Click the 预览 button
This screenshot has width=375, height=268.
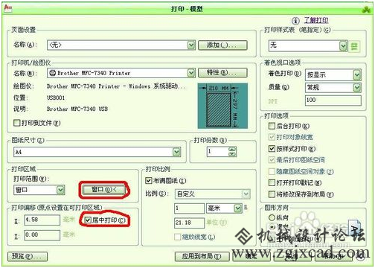(x=28, y=256)
